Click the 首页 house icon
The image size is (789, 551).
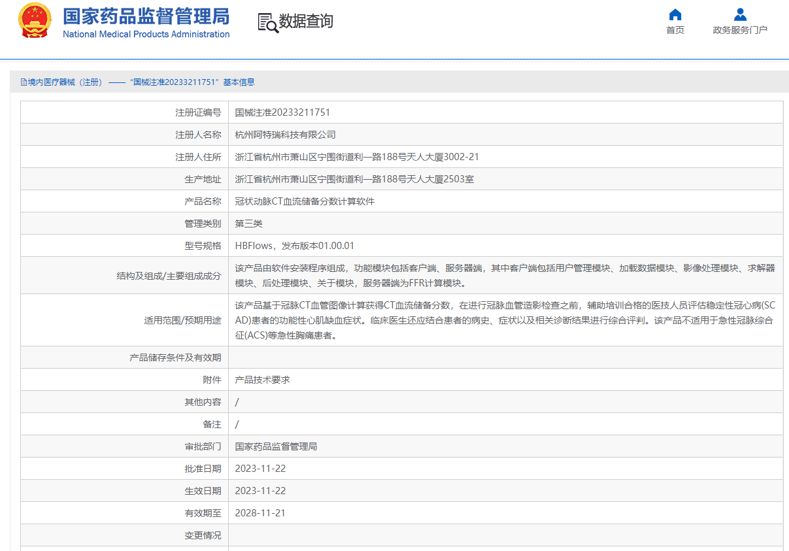pos(675,14)
